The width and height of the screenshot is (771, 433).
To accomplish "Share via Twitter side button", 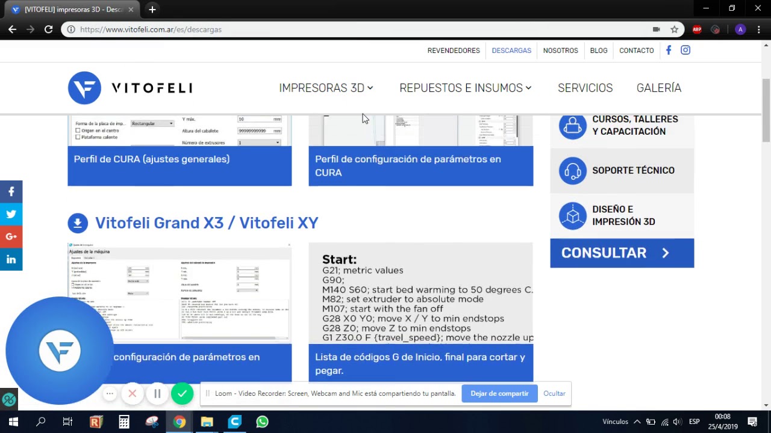I will [x=11, y=214].
